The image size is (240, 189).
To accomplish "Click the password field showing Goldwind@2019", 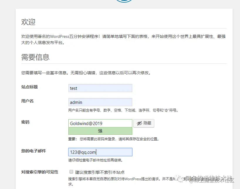I will click(100, 123).
